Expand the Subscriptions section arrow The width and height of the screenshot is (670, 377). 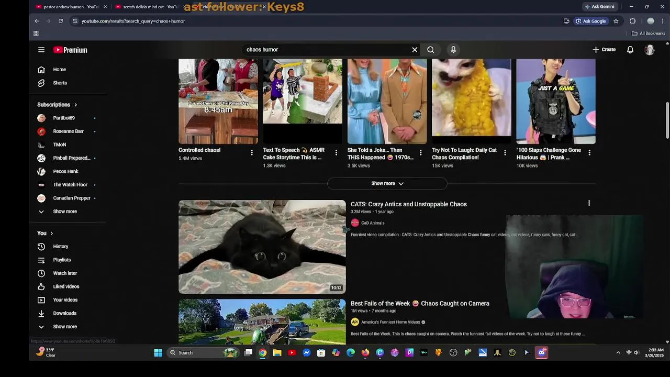(x=75, y=105)
